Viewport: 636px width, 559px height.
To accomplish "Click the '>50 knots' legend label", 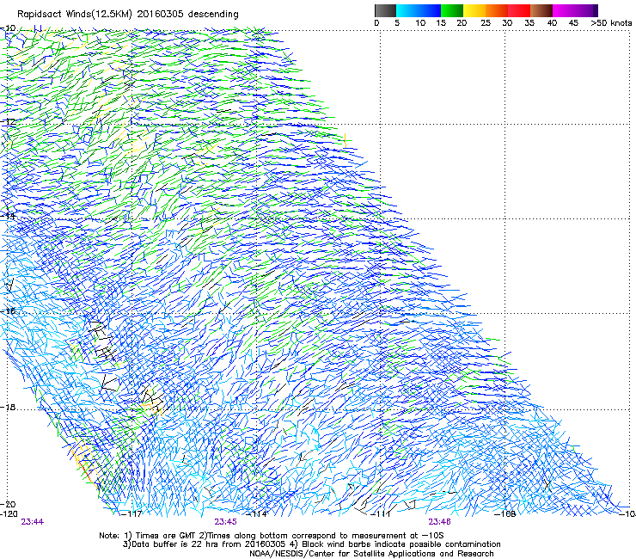I will click(611, 23).
